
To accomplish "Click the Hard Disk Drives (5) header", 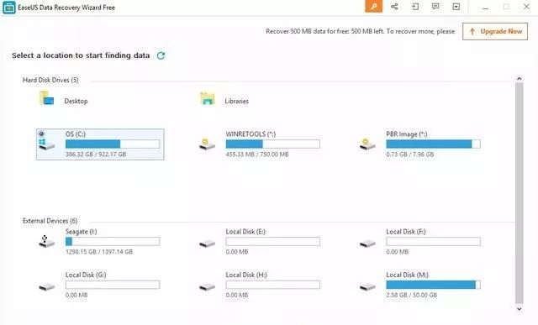I will [50, 80].
